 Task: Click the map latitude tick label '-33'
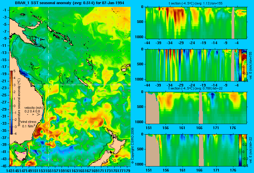tap(4, 123)
